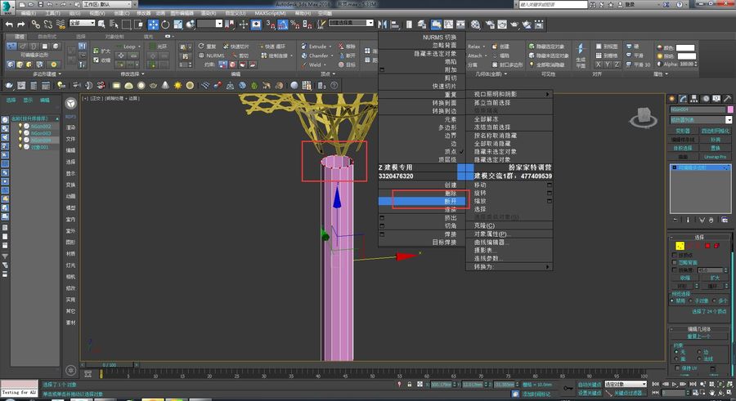The width and height of the screenshot is (736, 401).
Task: Select 禁用 preview selection radio button
Action: tap(673, 301)
